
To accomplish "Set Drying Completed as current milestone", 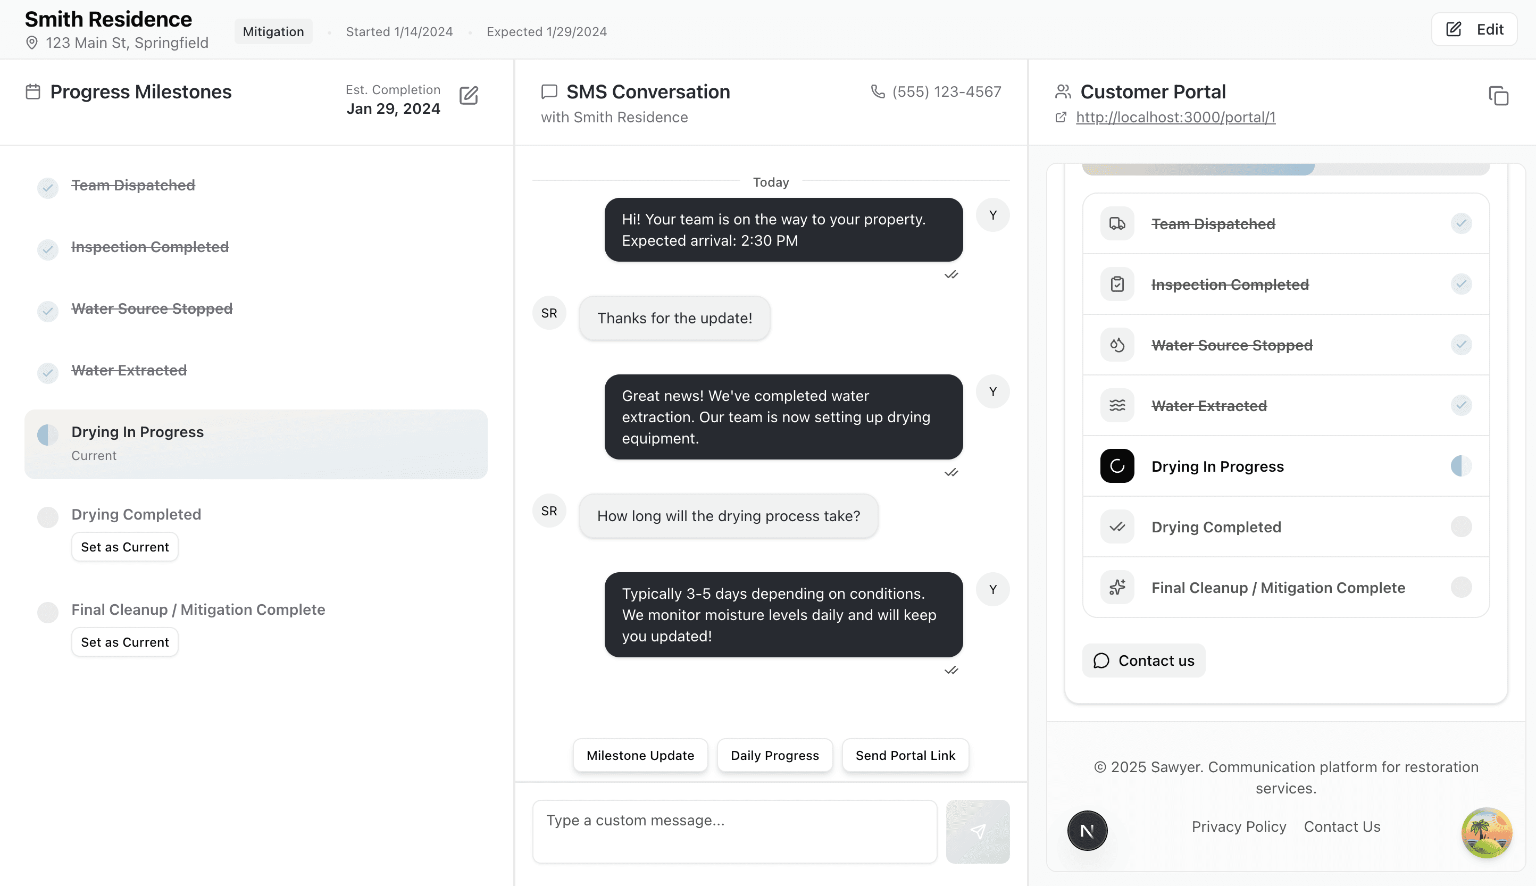I will click(125, 547).
